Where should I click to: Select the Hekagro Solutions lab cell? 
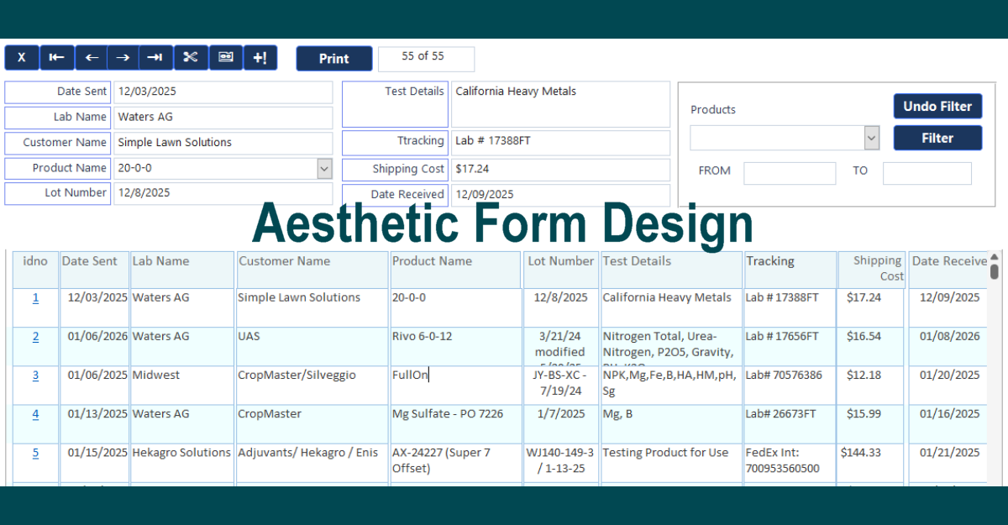[x=181, y=462]
